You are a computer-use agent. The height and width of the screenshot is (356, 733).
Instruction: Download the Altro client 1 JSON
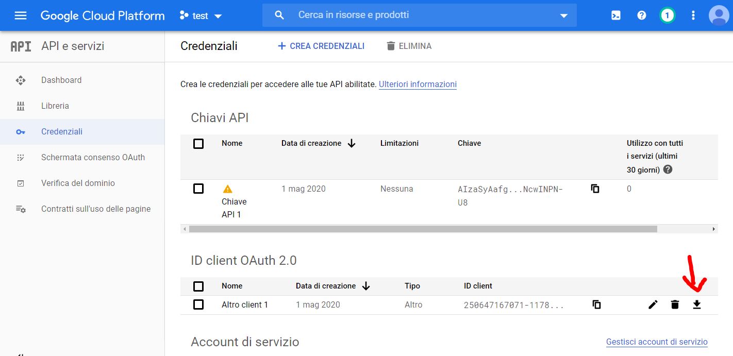tap(696, 304)
